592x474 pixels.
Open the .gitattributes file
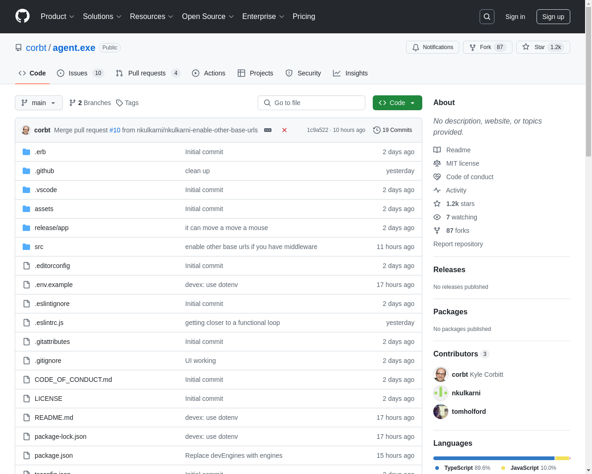tap(52, 342)
